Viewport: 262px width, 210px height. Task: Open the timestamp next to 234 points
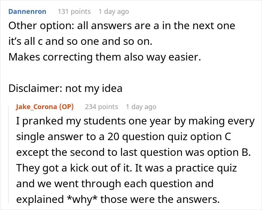141,107
